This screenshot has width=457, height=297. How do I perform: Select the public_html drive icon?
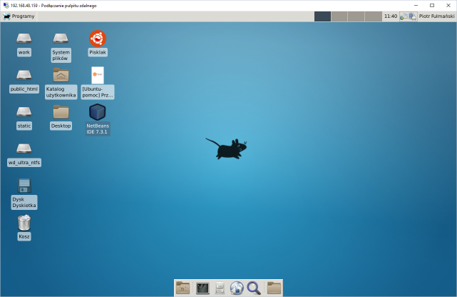tap(24, 75)
